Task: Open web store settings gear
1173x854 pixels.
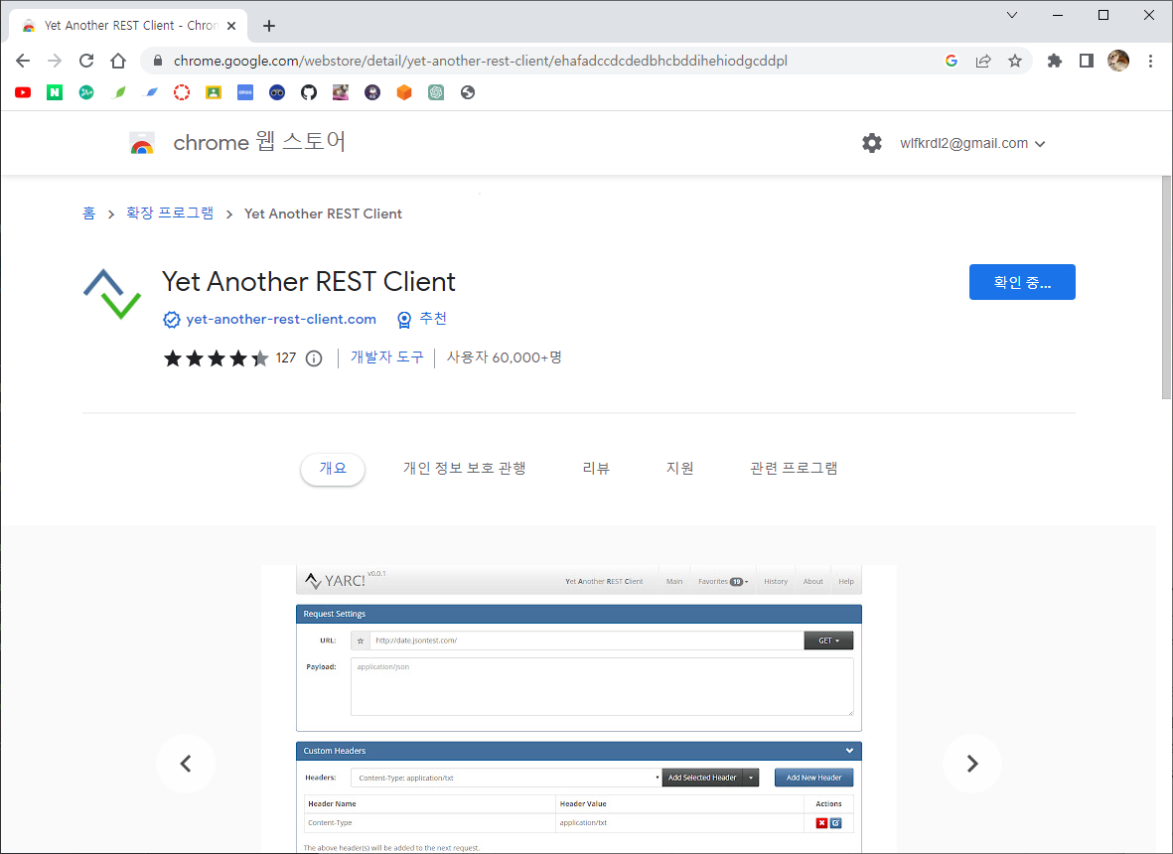Action: [x=871, y=143]
